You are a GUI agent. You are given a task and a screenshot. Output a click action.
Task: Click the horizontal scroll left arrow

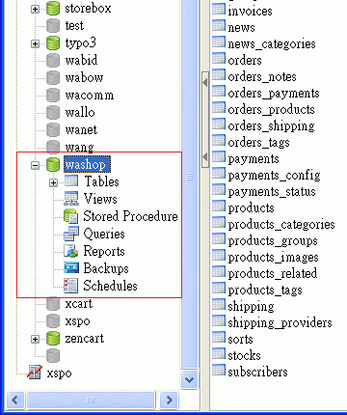pyautogui.click(x=14, y=400)
